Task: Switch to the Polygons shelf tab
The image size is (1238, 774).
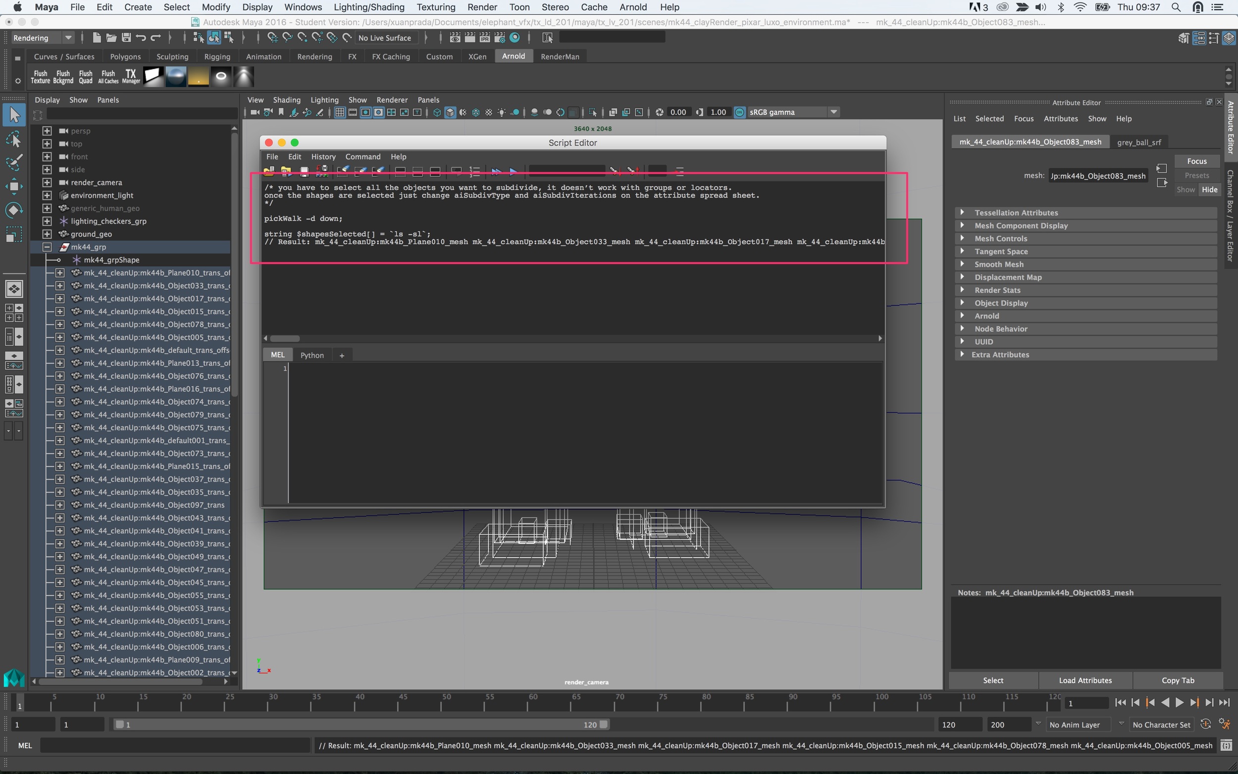Action: pos(125,56)
